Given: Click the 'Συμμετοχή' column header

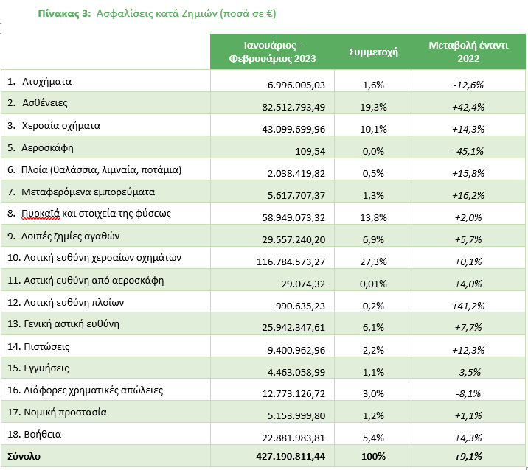Looking at the screenshot, I should pyautogui.click(x=373, y=52).
